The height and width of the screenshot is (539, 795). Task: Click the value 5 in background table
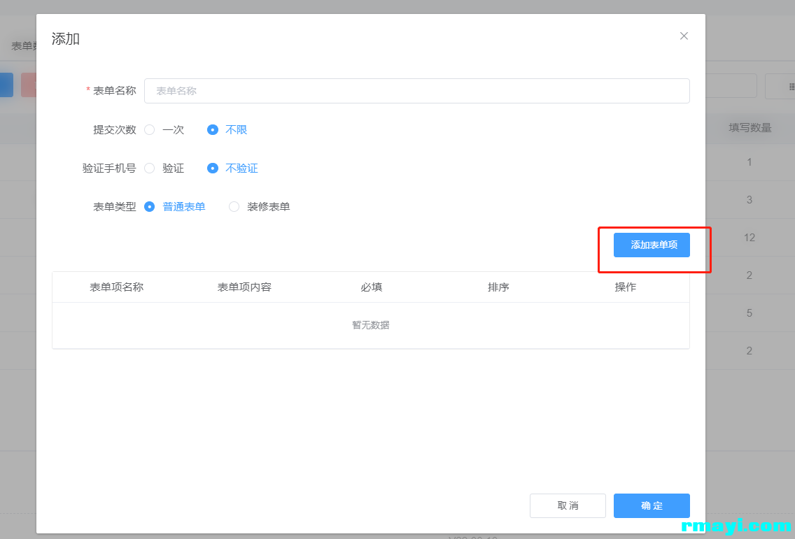click(x=750, y=313)
